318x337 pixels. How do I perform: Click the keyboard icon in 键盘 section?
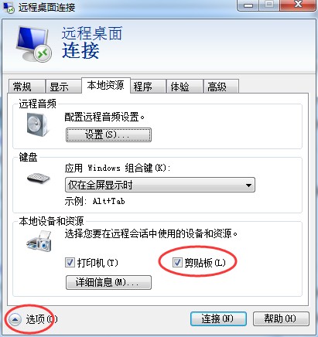pyautogui.click(x=38, y=179)
